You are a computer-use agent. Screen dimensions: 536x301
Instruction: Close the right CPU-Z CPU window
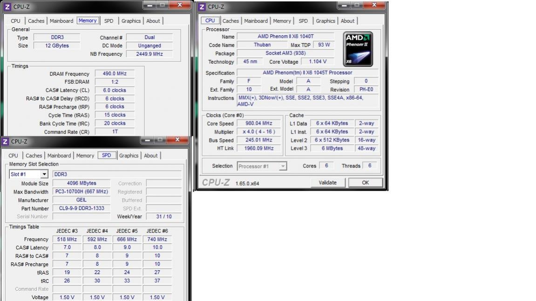(x=374, y=5)
